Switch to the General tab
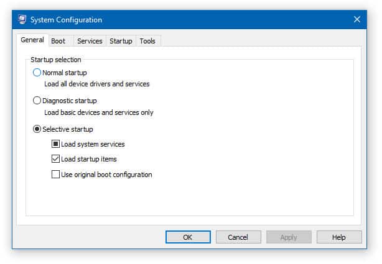This screenshot has height=264, width=382. [32, 40]
